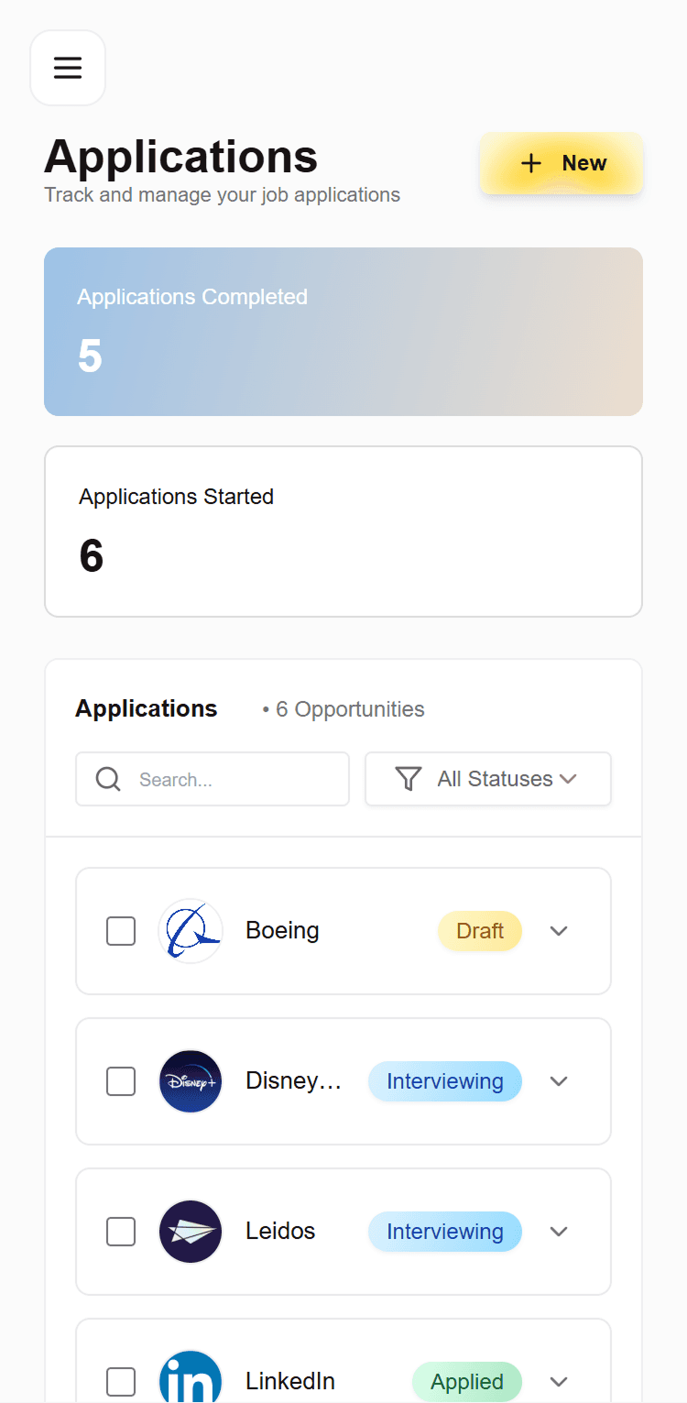Click the Search input field

[229, 779]
